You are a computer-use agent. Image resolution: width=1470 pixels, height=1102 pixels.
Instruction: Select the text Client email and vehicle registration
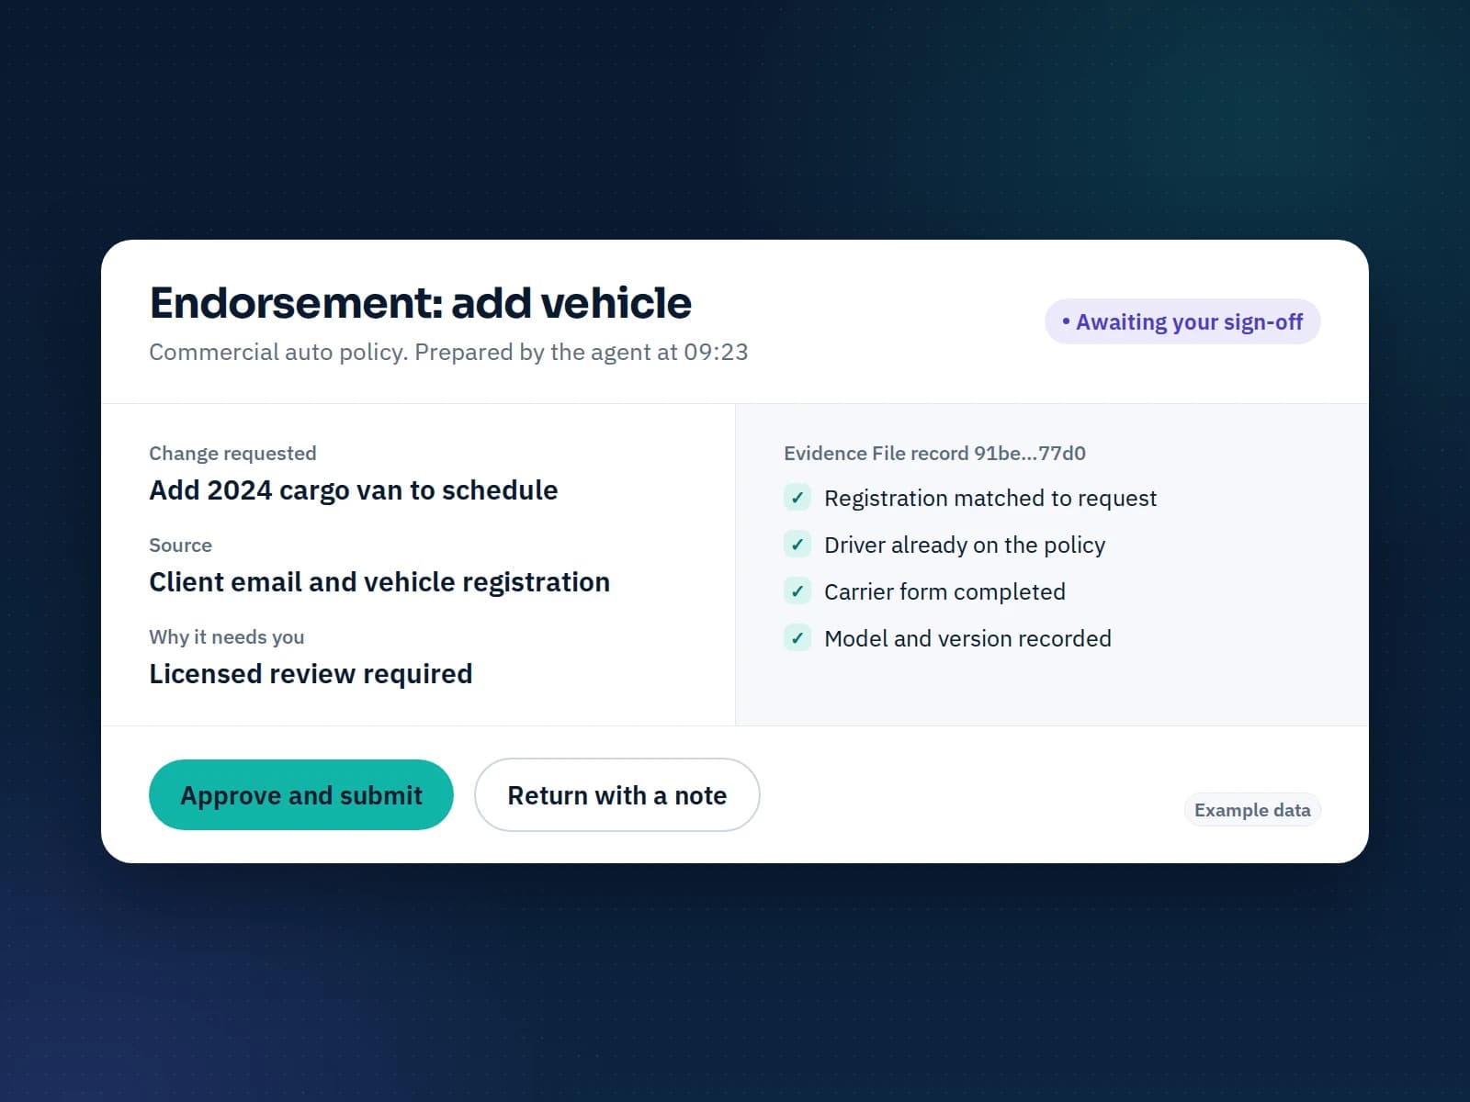(x=379, y=582)
